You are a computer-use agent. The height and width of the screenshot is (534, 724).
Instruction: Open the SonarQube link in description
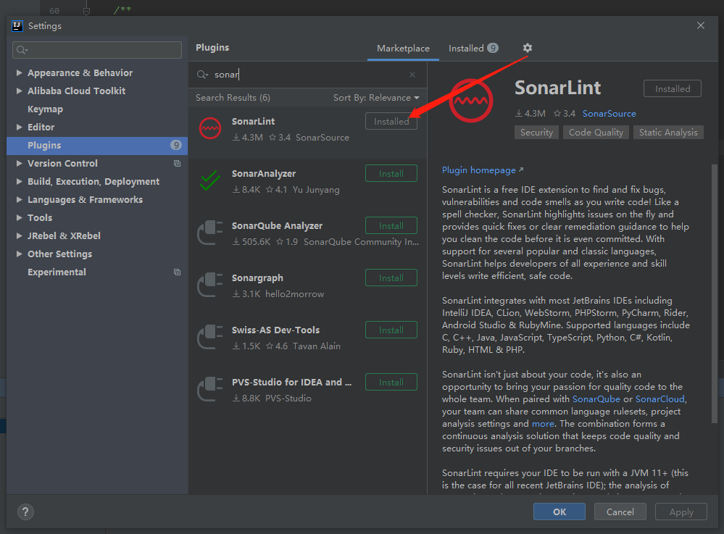pos(596,399)
